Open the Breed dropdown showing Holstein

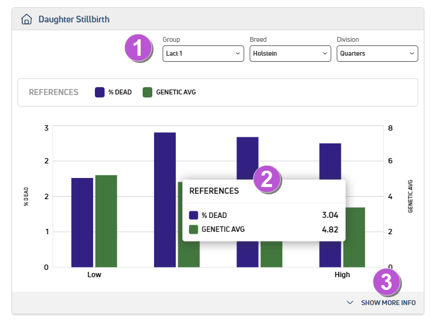tap(290, 53)
